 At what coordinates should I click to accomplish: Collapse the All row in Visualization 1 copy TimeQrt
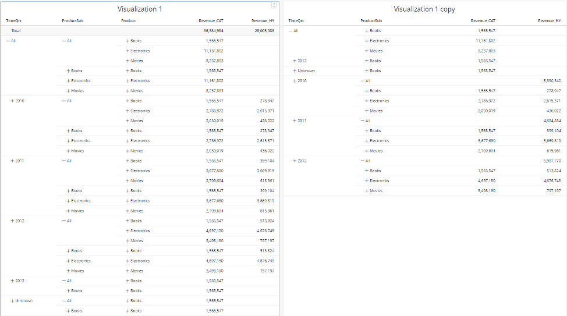(x=290, y=31)
